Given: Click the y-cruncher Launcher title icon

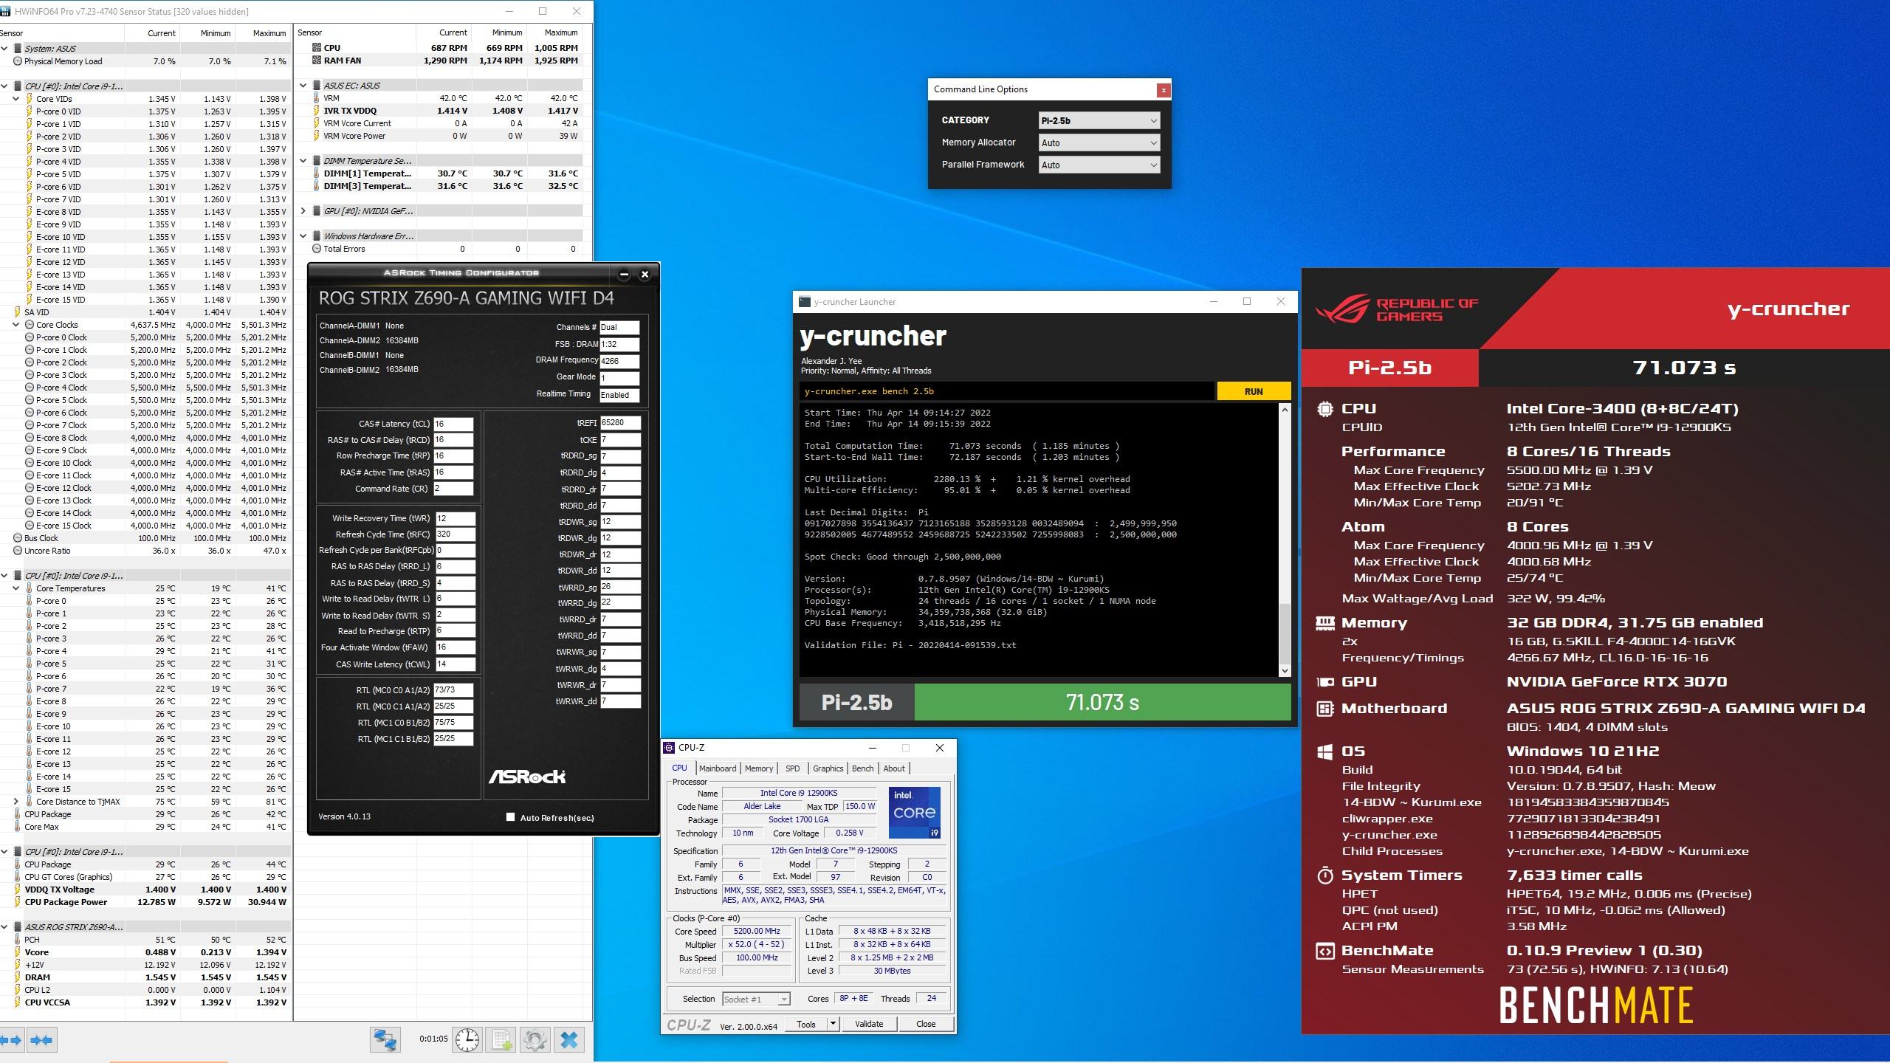Looking at the screenshot, I should [x=804, y=301].
